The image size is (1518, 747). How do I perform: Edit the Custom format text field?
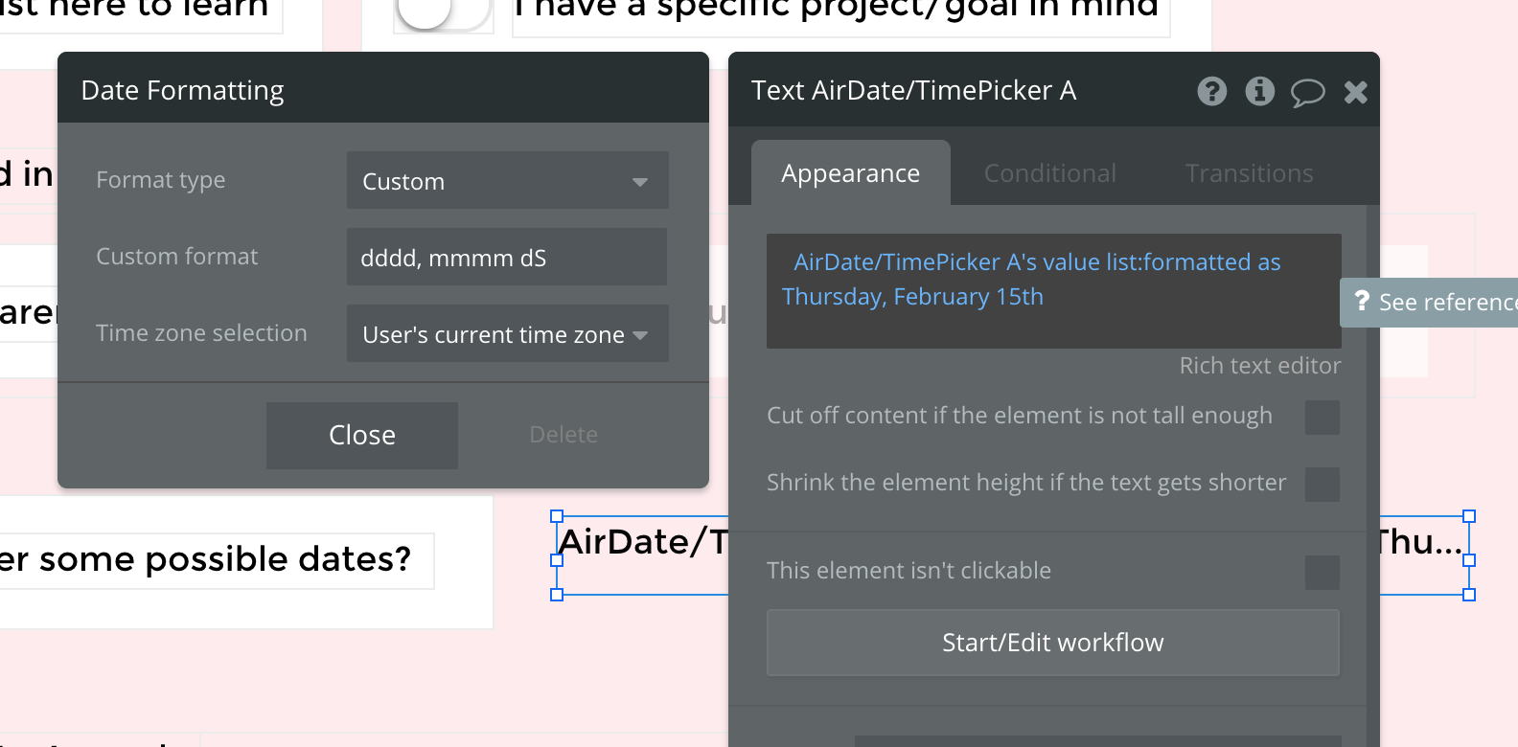click(x=507, y=258)
